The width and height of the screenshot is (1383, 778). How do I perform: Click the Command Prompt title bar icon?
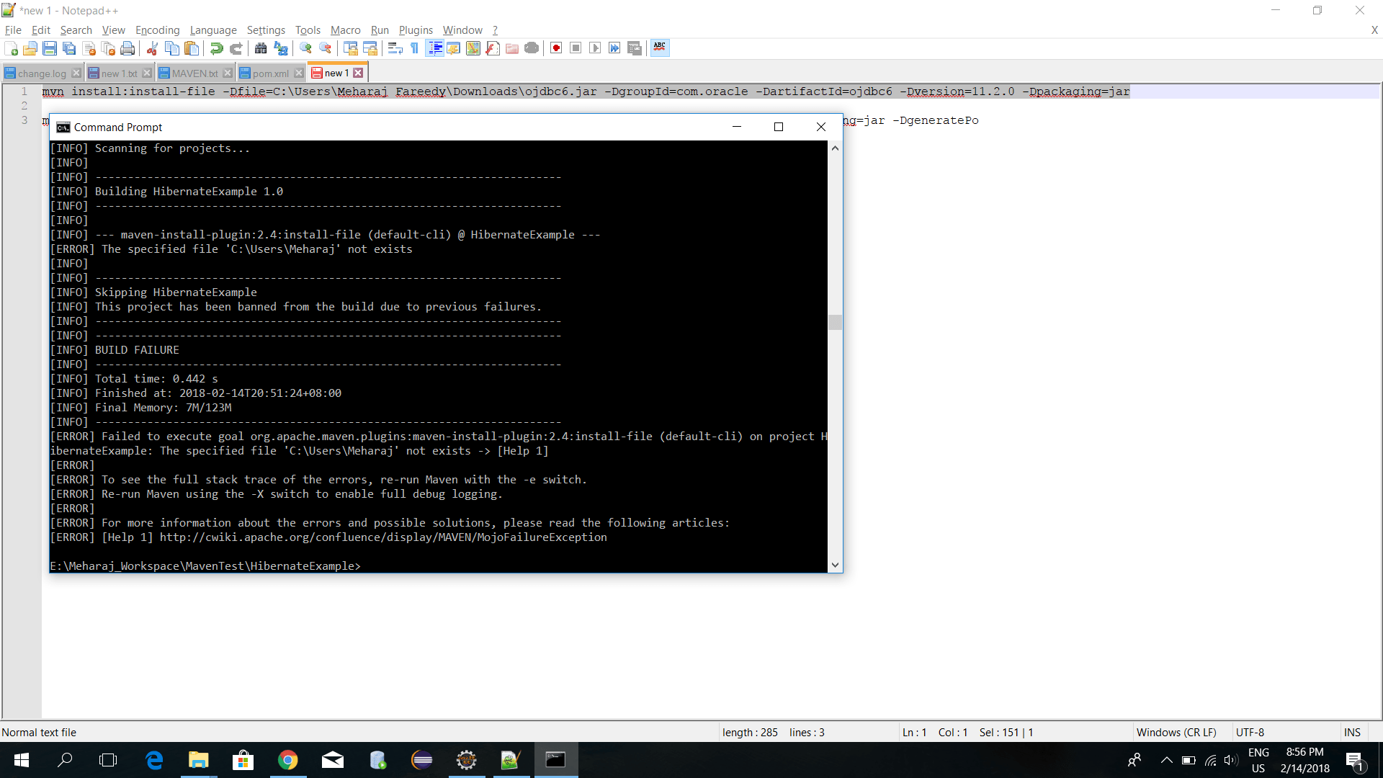pyautogui.click(x=63, y=128)
